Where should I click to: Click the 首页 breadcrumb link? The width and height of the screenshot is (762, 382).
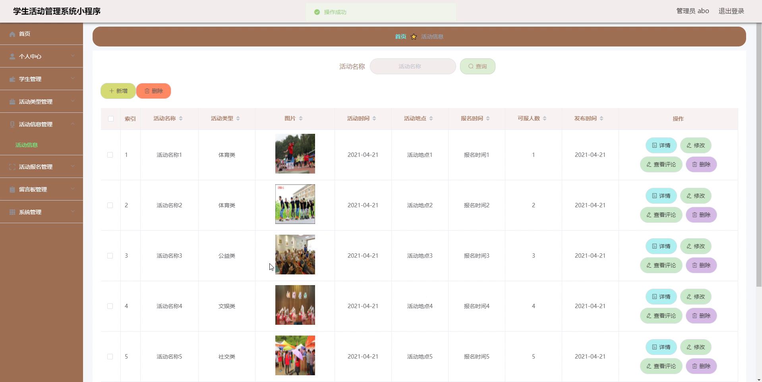click(400, 37)
